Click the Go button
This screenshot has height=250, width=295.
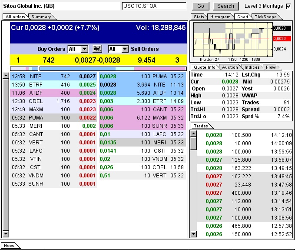(201, 6)
